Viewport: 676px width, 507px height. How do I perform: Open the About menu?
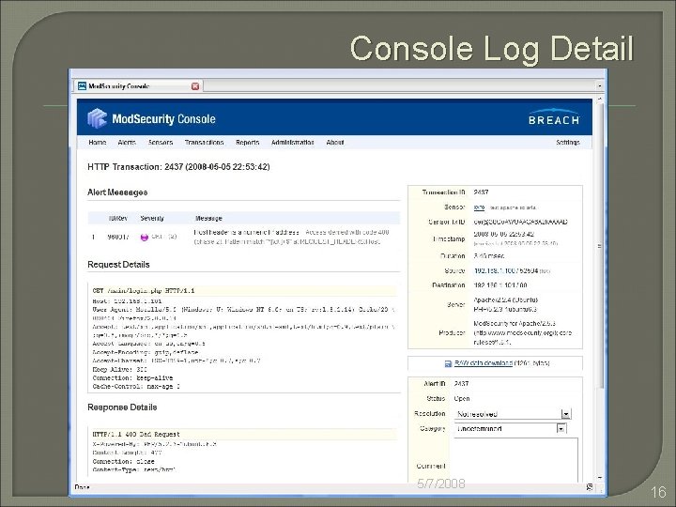pos(335,143)
